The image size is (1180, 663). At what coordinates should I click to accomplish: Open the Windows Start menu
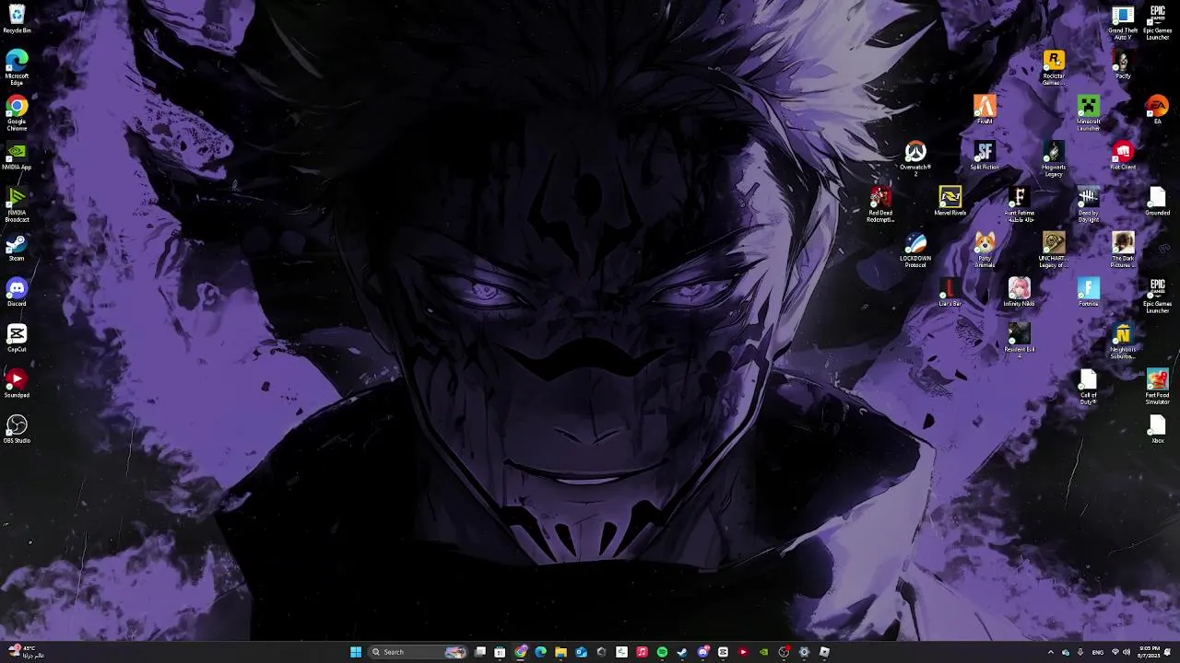356,652
